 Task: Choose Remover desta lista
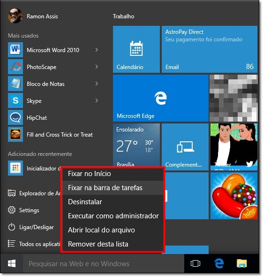[x=113, y=244]
